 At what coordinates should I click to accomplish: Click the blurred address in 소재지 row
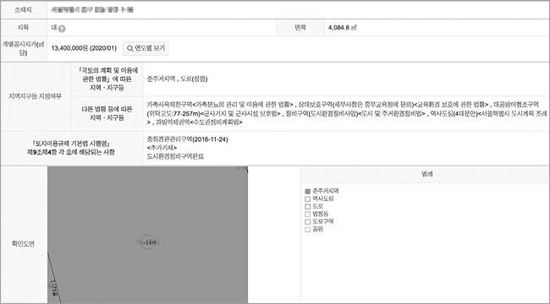[x=92, y=10]
